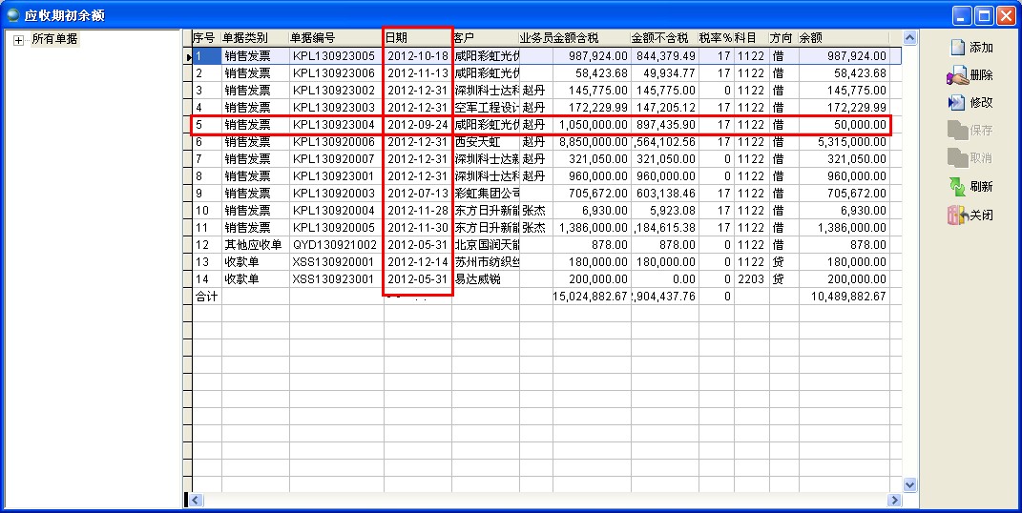Maximize the 应收期初余额 window
This screenshot has width=1022, height=513.
(983, 14)
